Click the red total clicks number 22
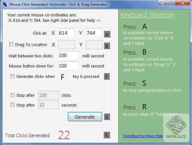The height and width of the screenshot is (145, 192). [x=64, y=135]
